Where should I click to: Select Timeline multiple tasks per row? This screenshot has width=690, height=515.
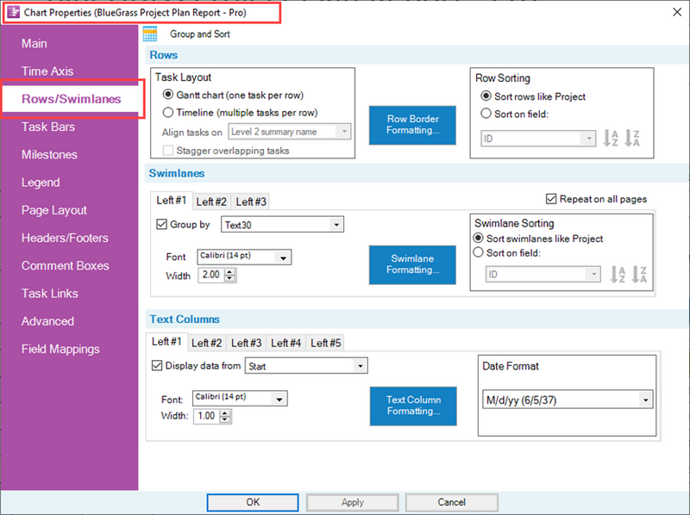tap(167, 113)
